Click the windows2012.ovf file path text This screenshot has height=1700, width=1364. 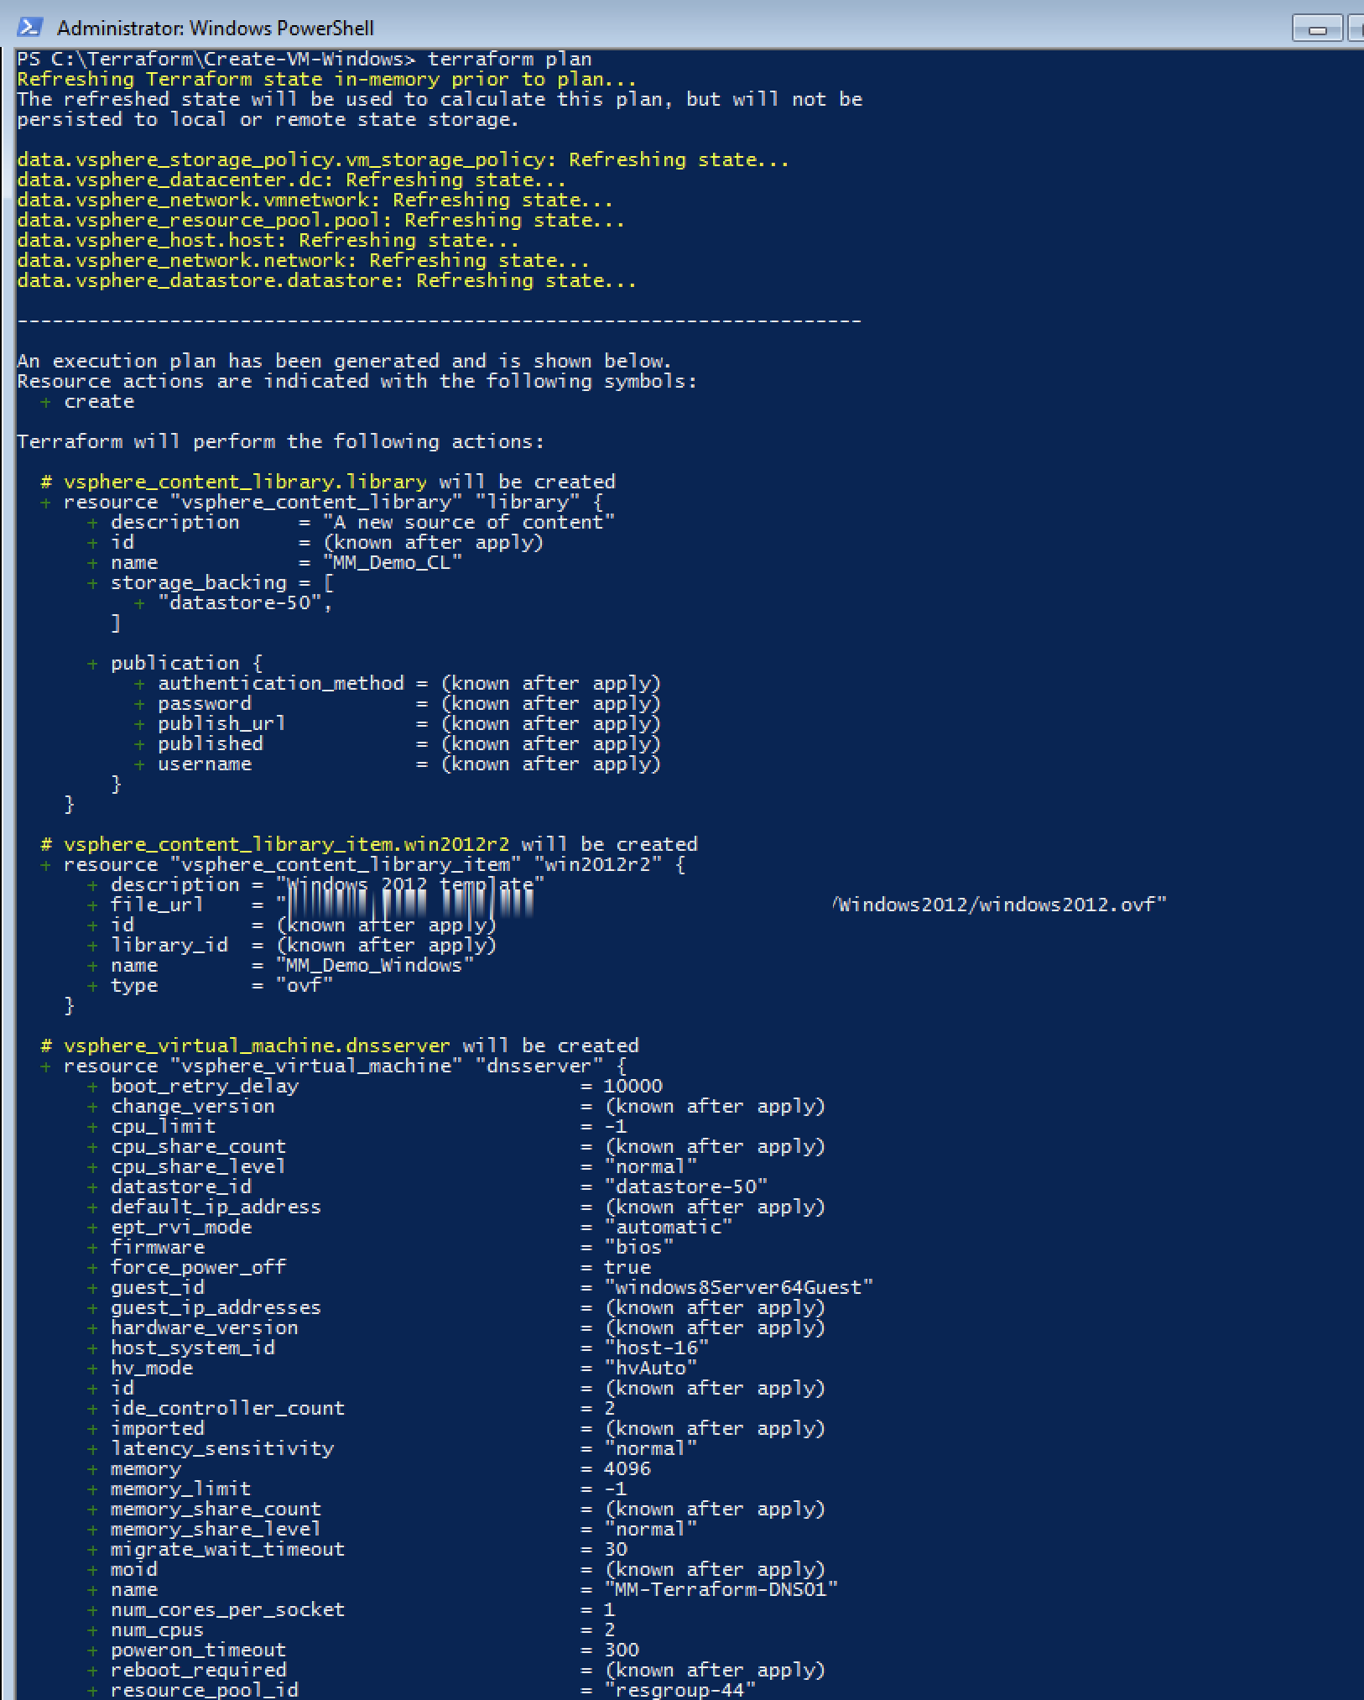click(x=999, y=905)
